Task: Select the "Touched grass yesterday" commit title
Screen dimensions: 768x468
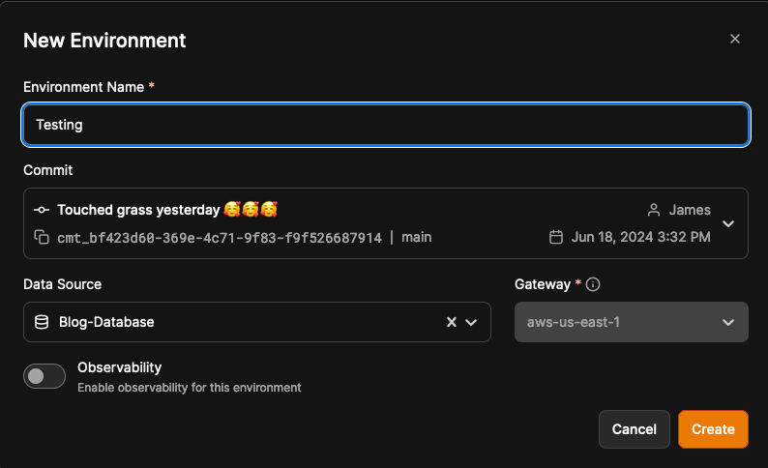Action: (139, 210)
